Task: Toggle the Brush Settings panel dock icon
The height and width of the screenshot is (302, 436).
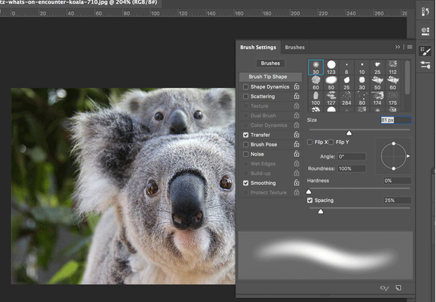Action: tap(425, 51)
